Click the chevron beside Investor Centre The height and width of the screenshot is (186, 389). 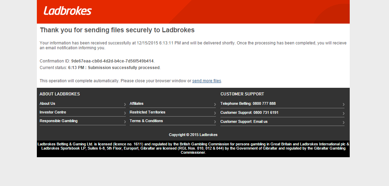click(x=125, y=113)
